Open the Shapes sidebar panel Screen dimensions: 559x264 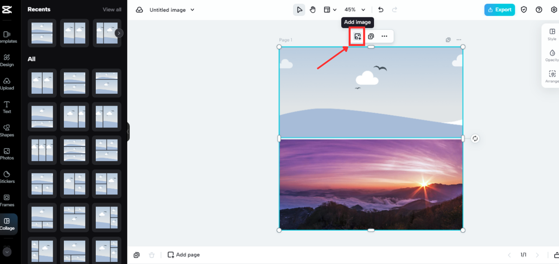[x=7, y=131]
